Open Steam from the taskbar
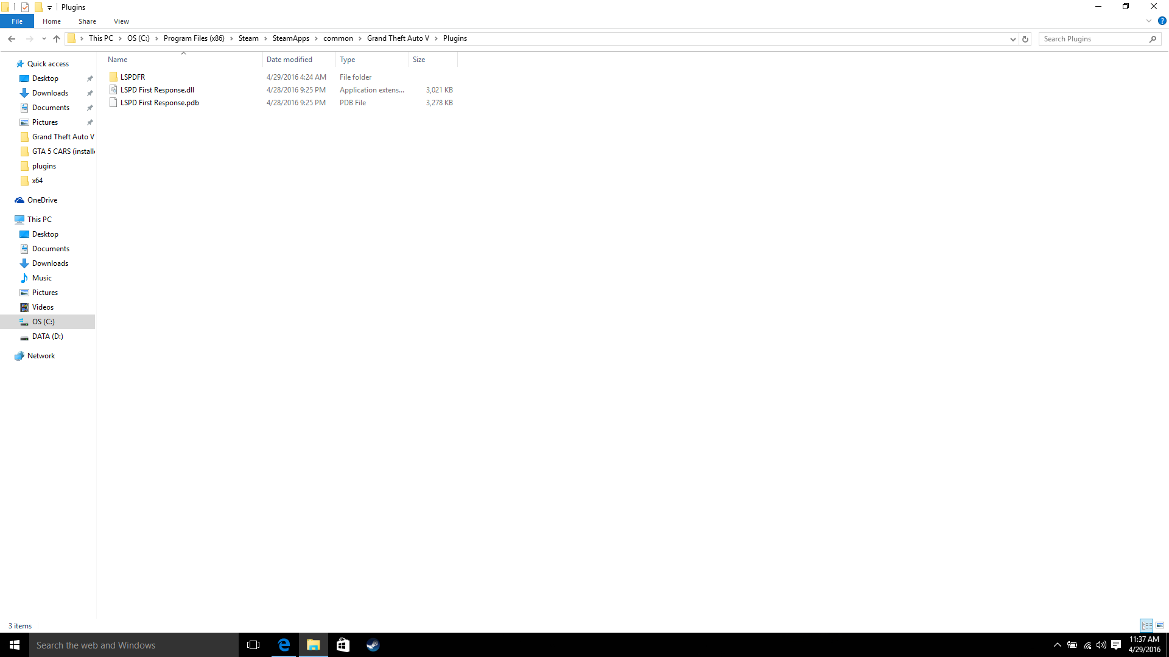The width and height of the screenshot is (1169, 657). (373, 645)
